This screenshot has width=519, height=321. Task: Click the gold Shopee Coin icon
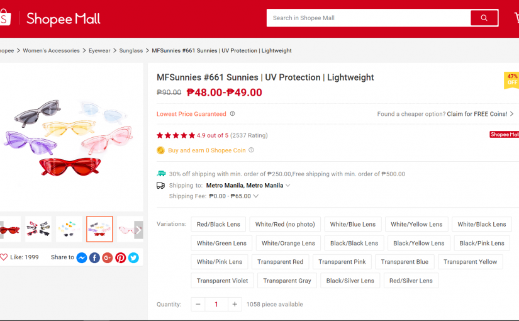tap(160, 150)
